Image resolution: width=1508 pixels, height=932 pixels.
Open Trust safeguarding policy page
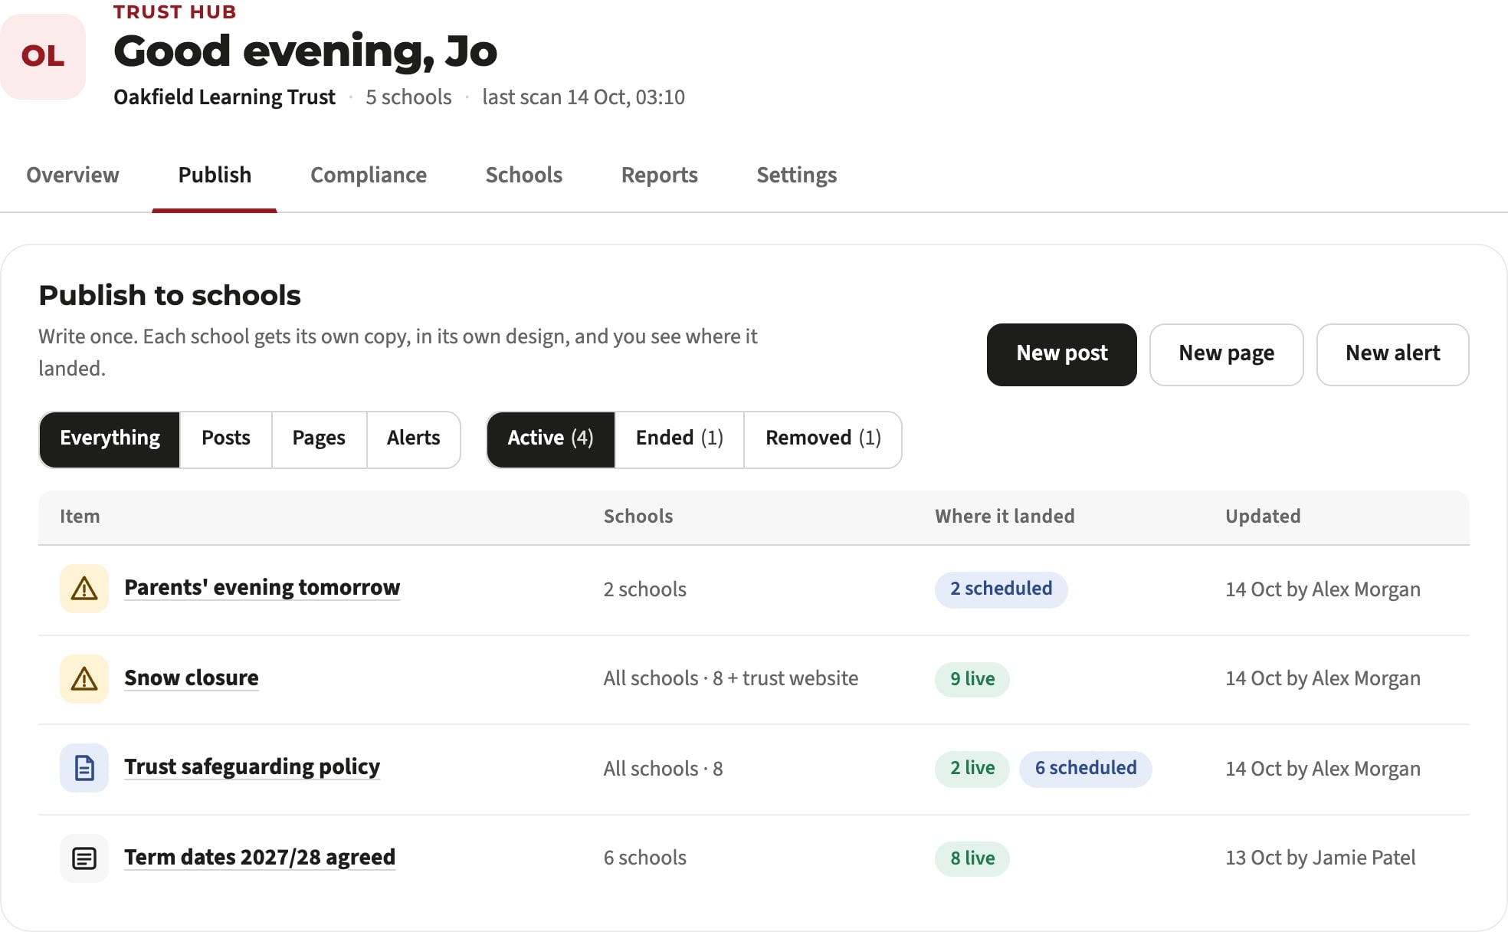coord(252,767)
